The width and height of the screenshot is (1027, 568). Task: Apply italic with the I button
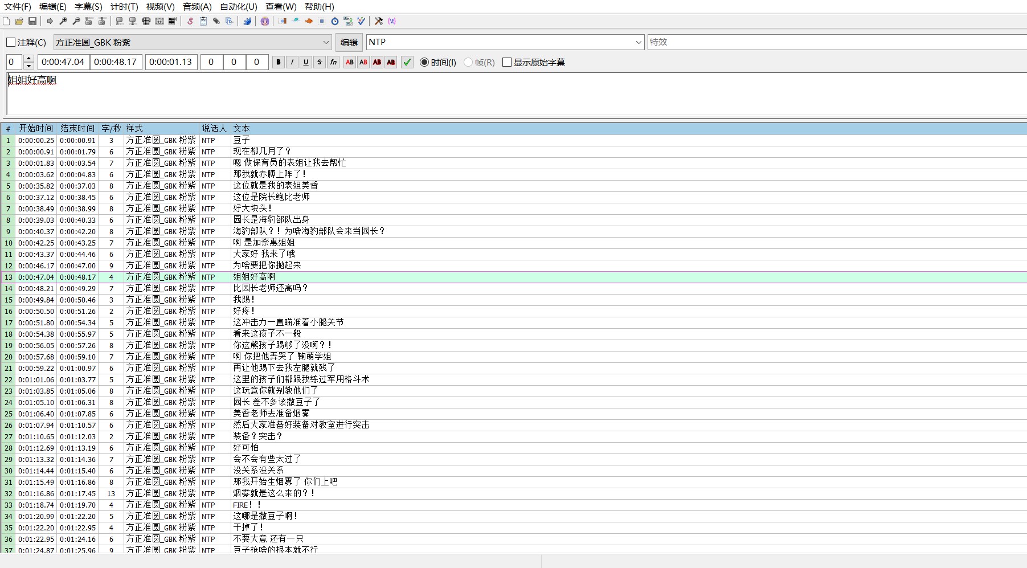pos(292,62)
